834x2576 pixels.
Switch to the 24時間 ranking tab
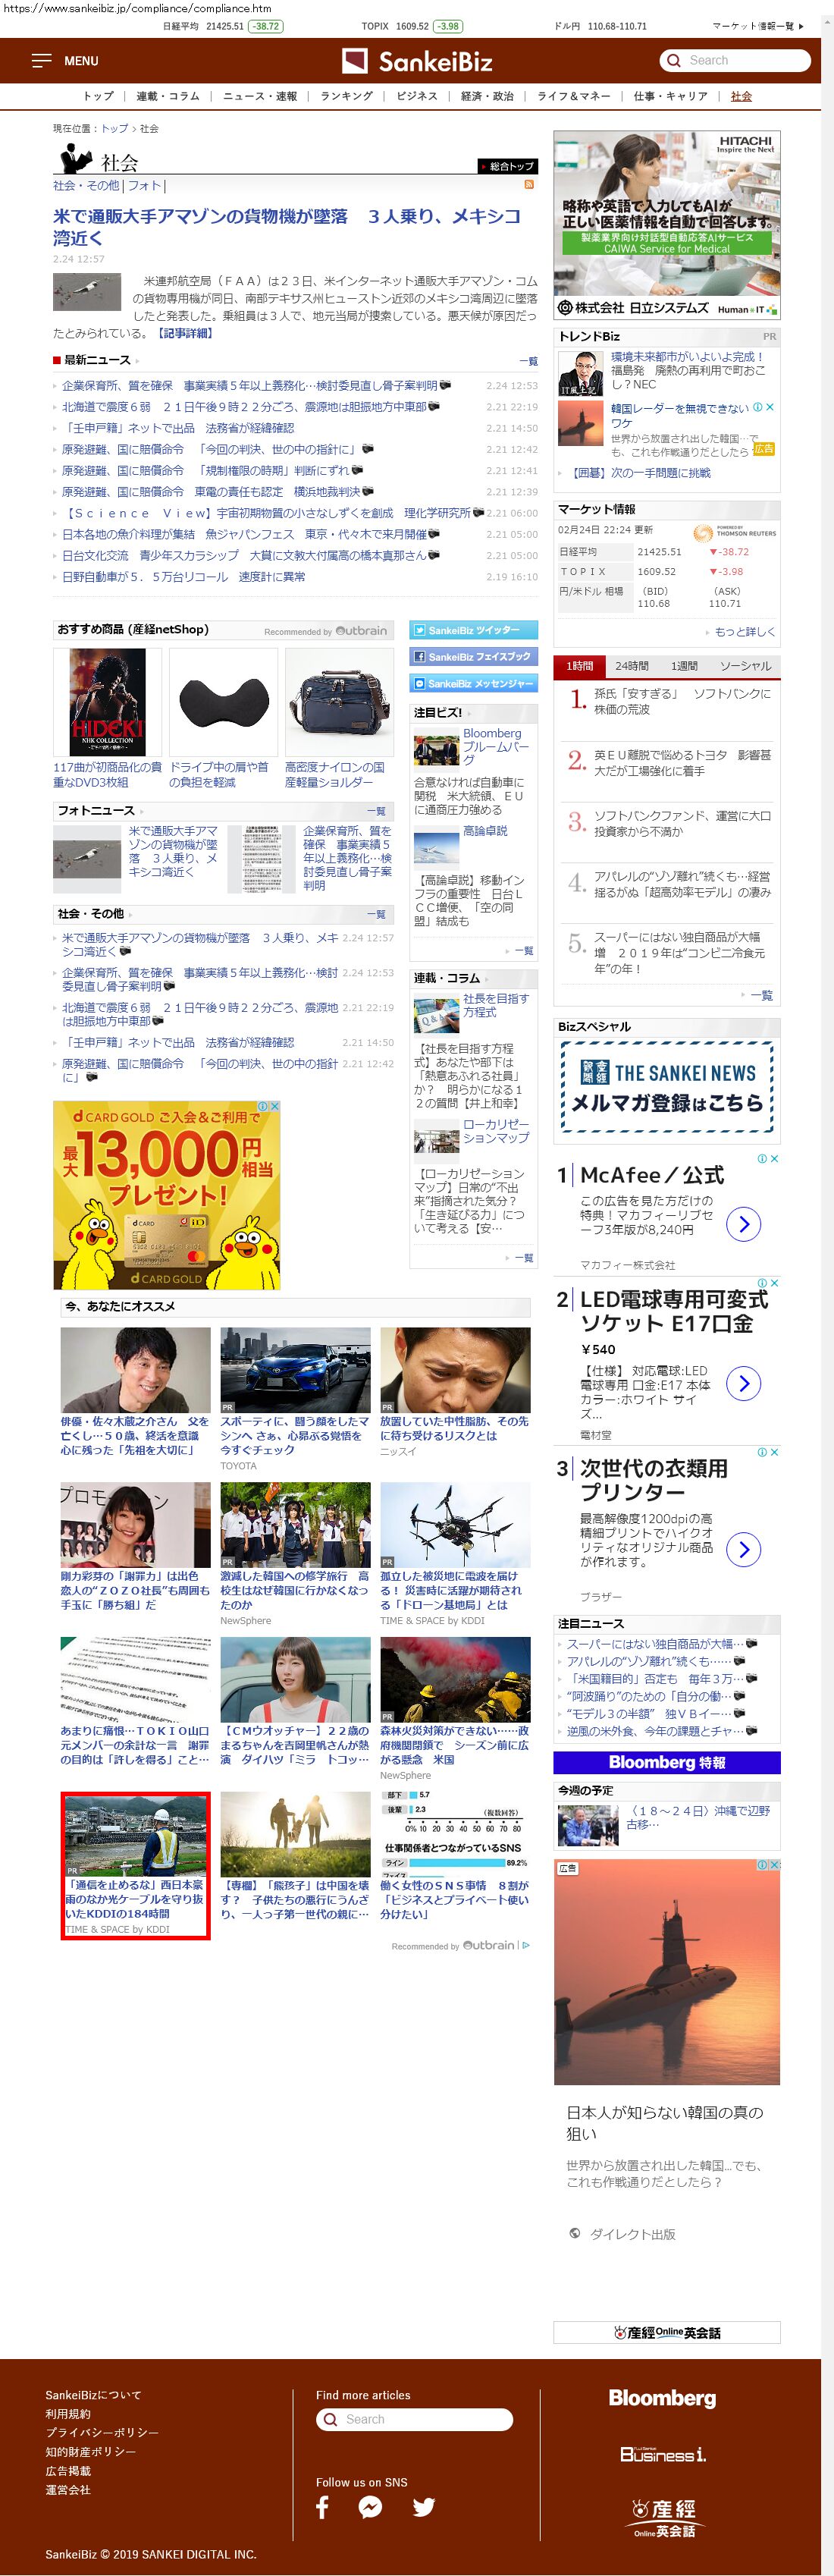point(631,665)
